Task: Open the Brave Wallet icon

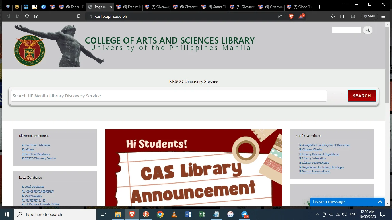Action: (x=353, y=16)
